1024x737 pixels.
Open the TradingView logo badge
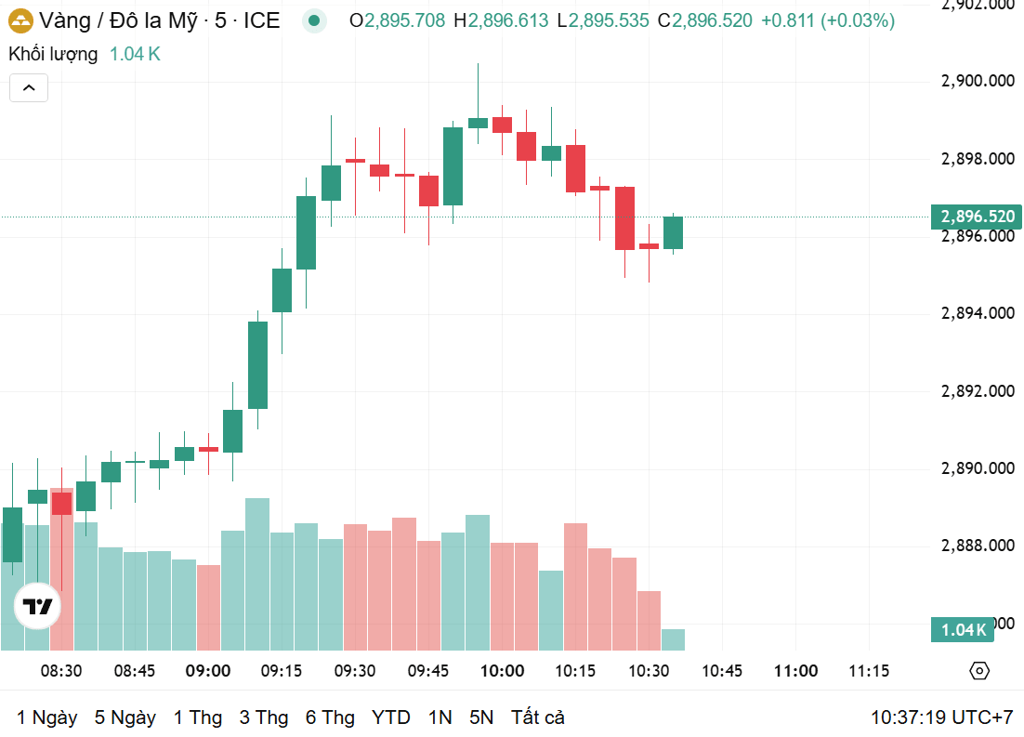click(38, 606)
